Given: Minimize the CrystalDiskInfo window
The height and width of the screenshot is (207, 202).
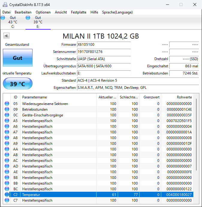Looking at the screenshot, I should [x=168, y=4].
